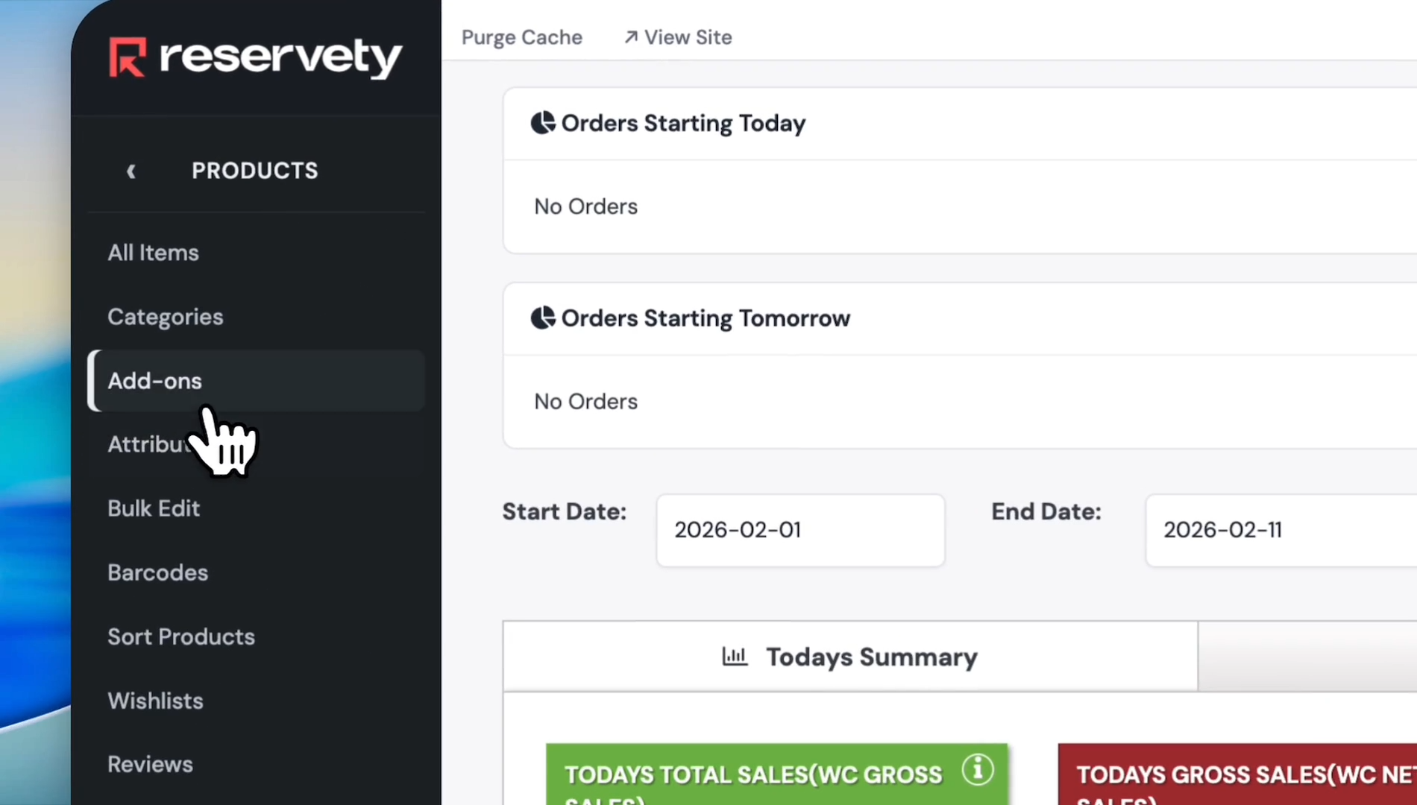Click the Start Date input field

tap(799, 530)
